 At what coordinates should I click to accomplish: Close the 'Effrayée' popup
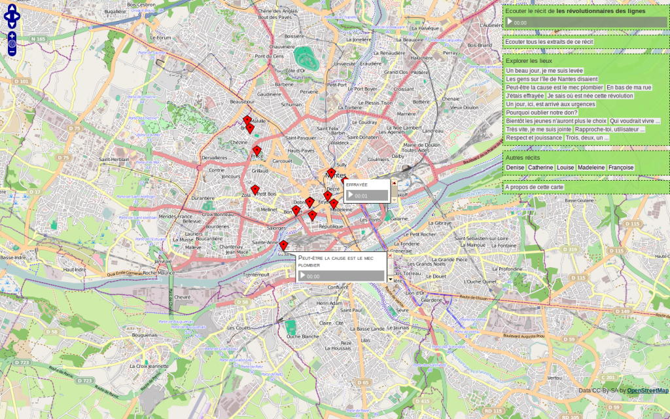393,183
